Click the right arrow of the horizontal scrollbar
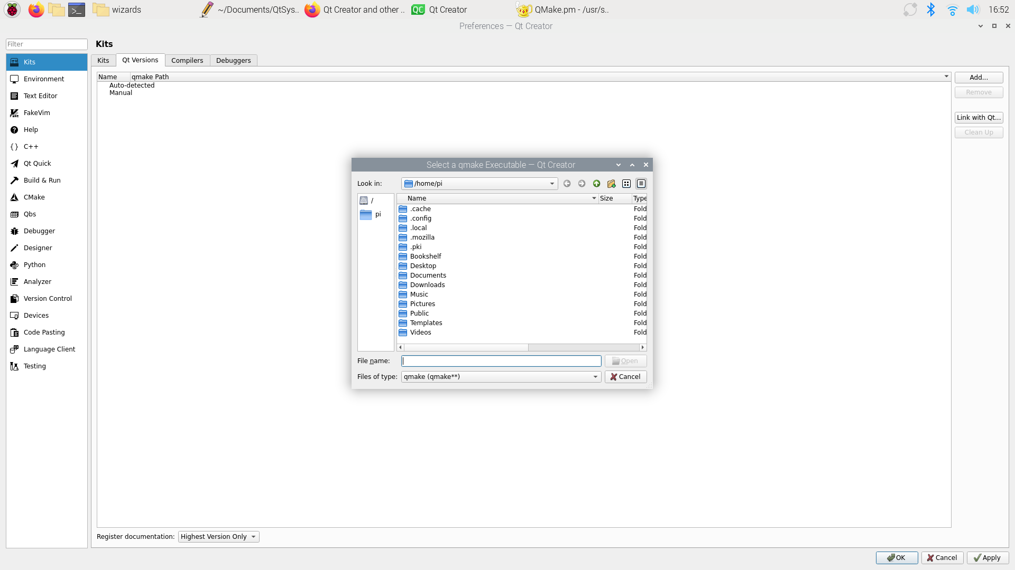The width and height of the screenshot is (1015, 570). click(643, 347)
